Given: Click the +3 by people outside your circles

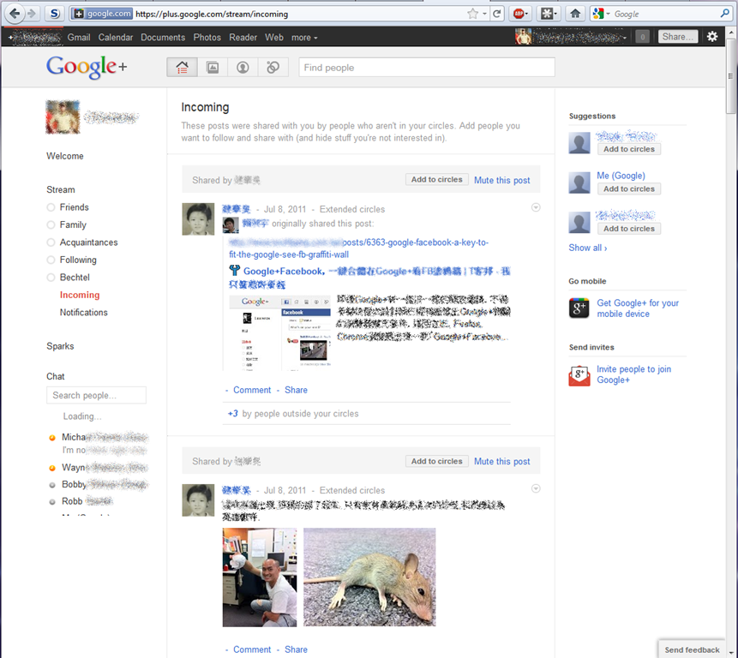Looking at the screenshot, I should (x=293, y=414).
